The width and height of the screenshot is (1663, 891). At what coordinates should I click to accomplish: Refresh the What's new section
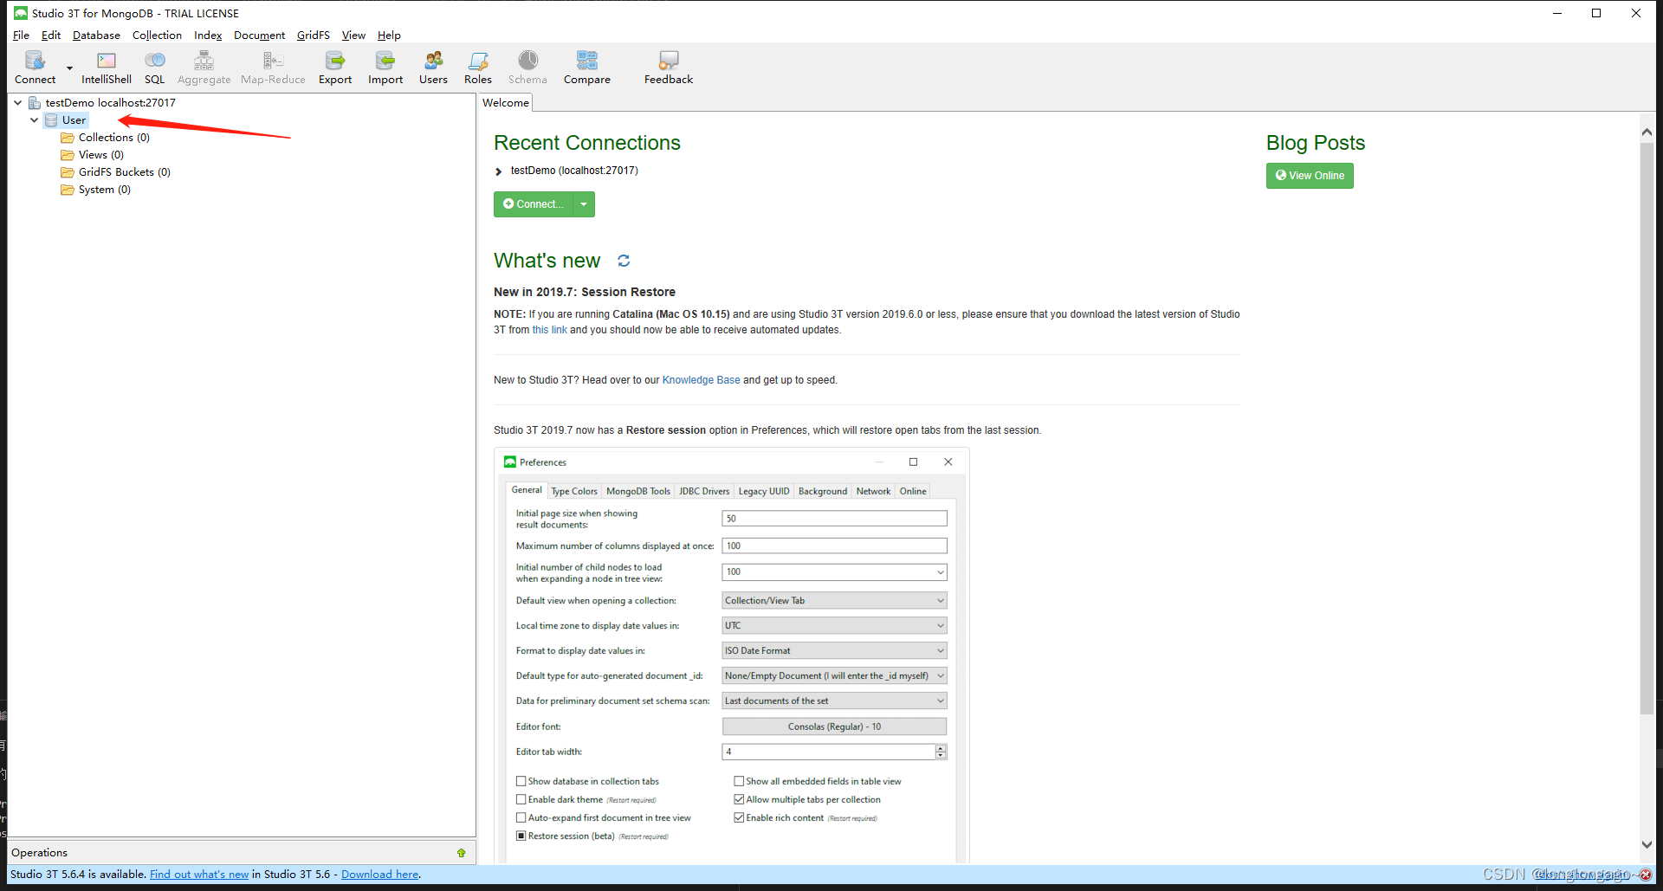[x=624, y=261]
